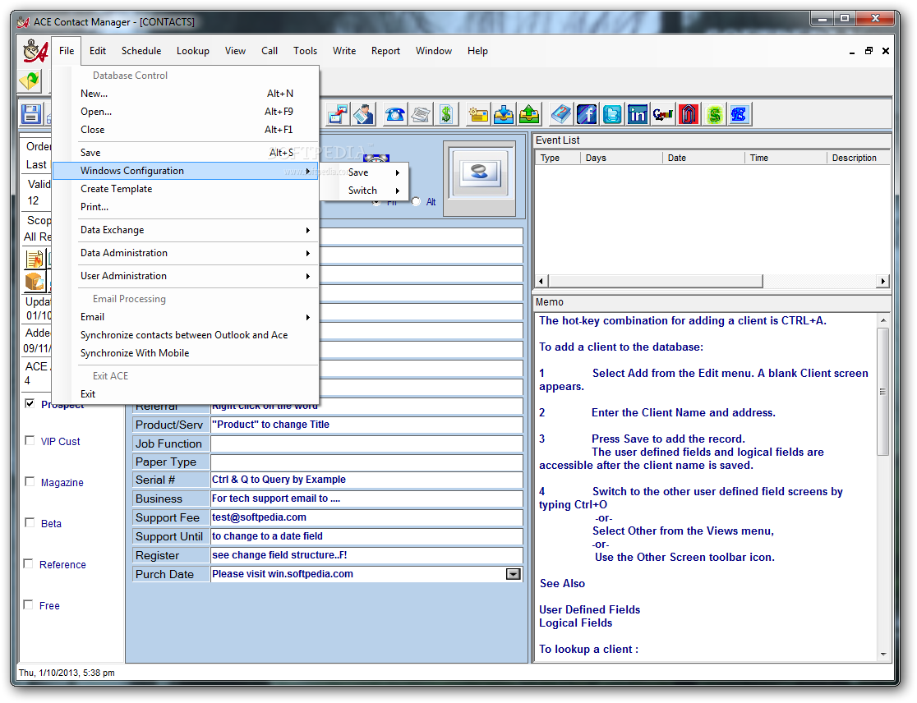
Task: Click the gray documents toolbar icon
Action: pos(421,114)
